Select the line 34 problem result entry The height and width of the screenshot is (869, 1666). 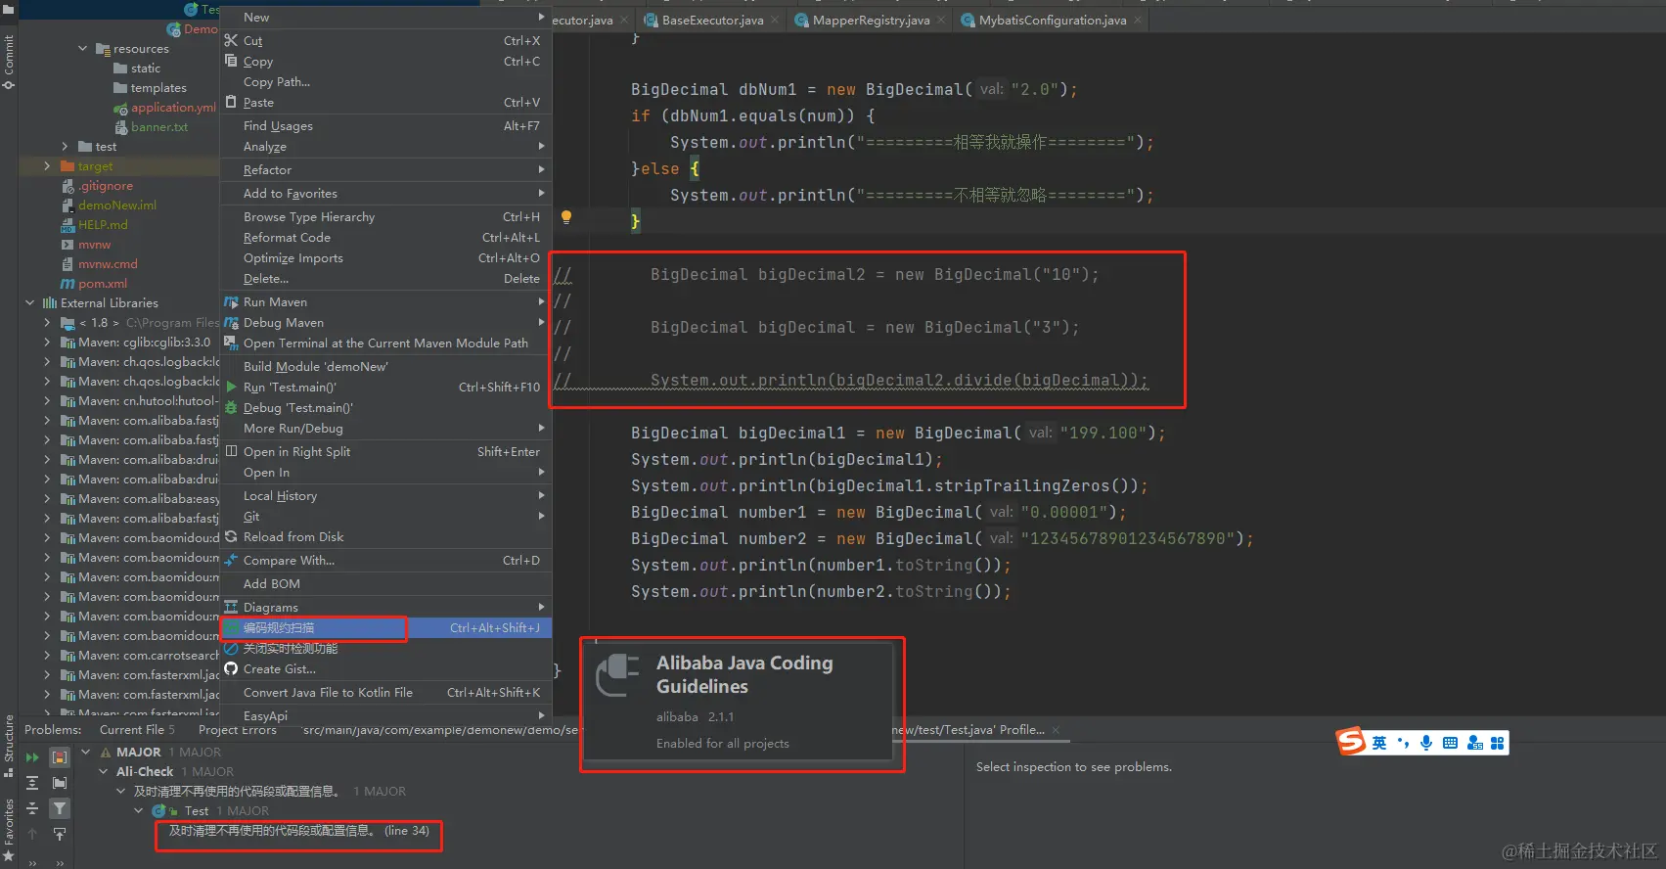299,831
